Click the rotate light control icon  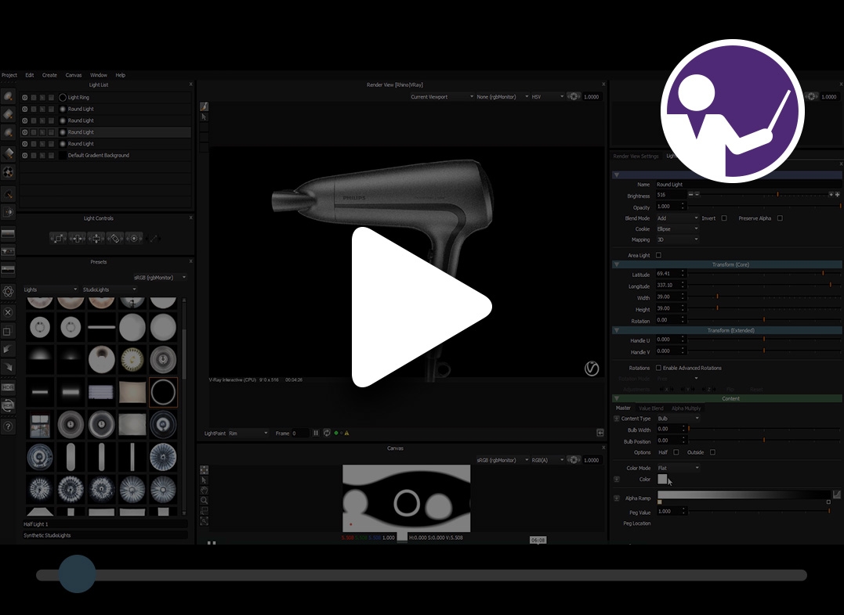115,238
